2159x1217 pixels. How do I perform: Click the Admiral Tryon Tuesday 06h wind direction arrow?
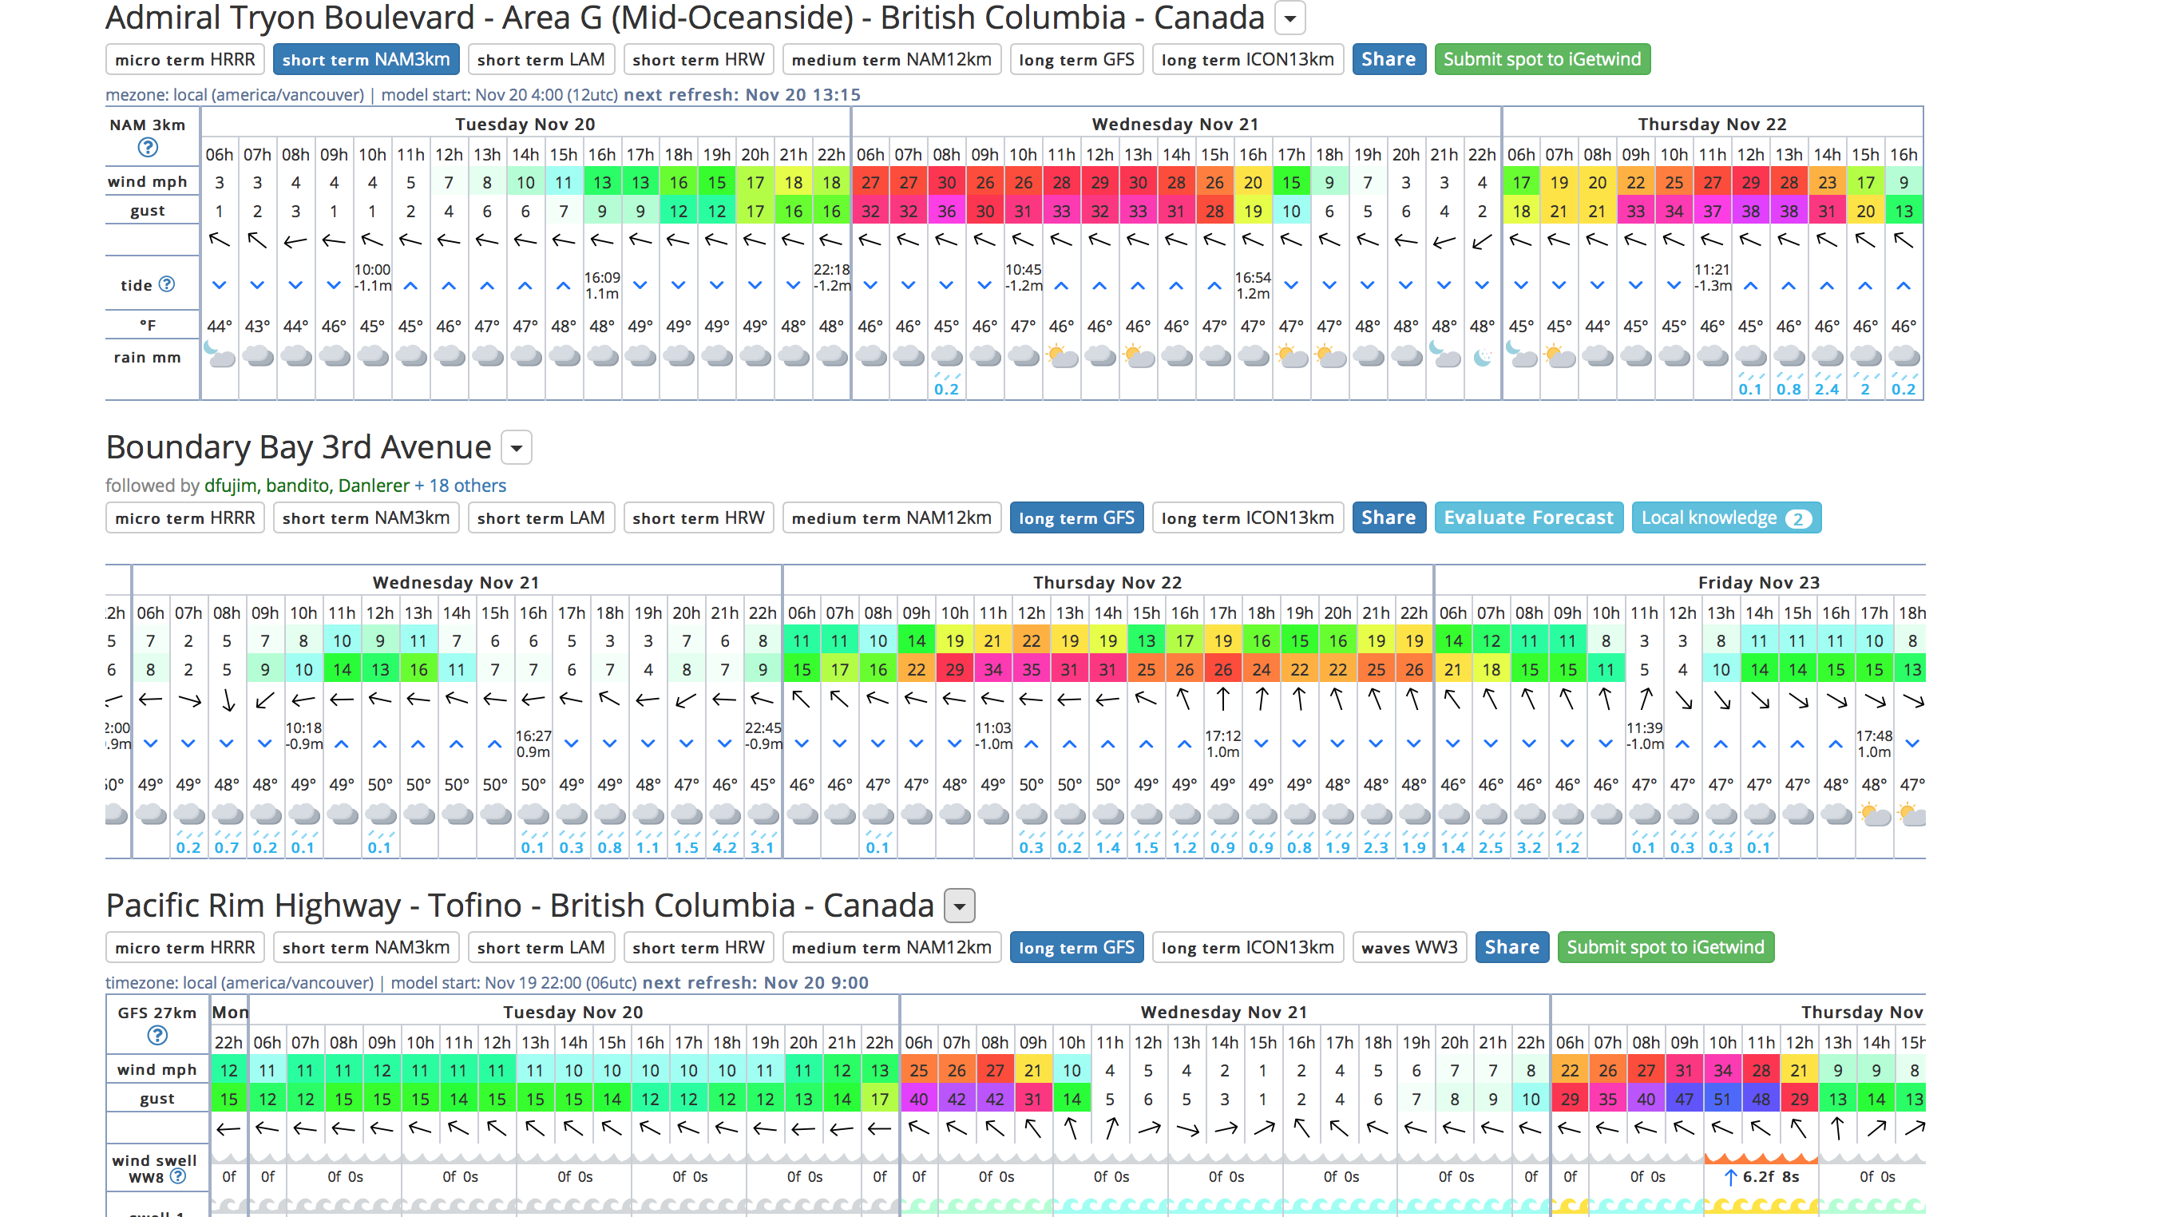[x=220, y=240]
